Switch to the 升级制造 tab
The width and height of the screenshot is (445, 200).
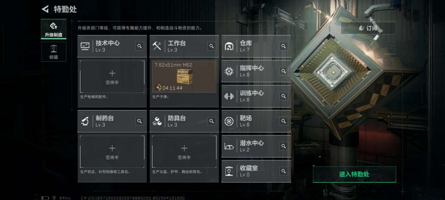point(54,29)
